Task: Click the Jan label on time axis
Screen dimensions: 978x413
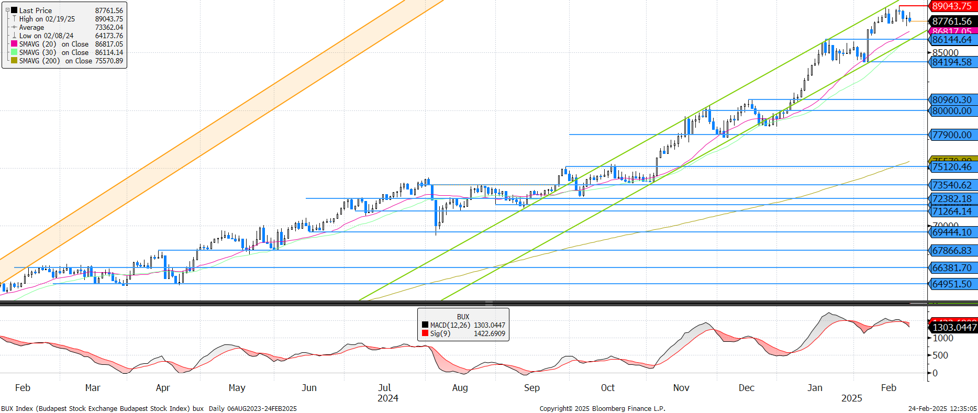Action: (x=815, y=388)
